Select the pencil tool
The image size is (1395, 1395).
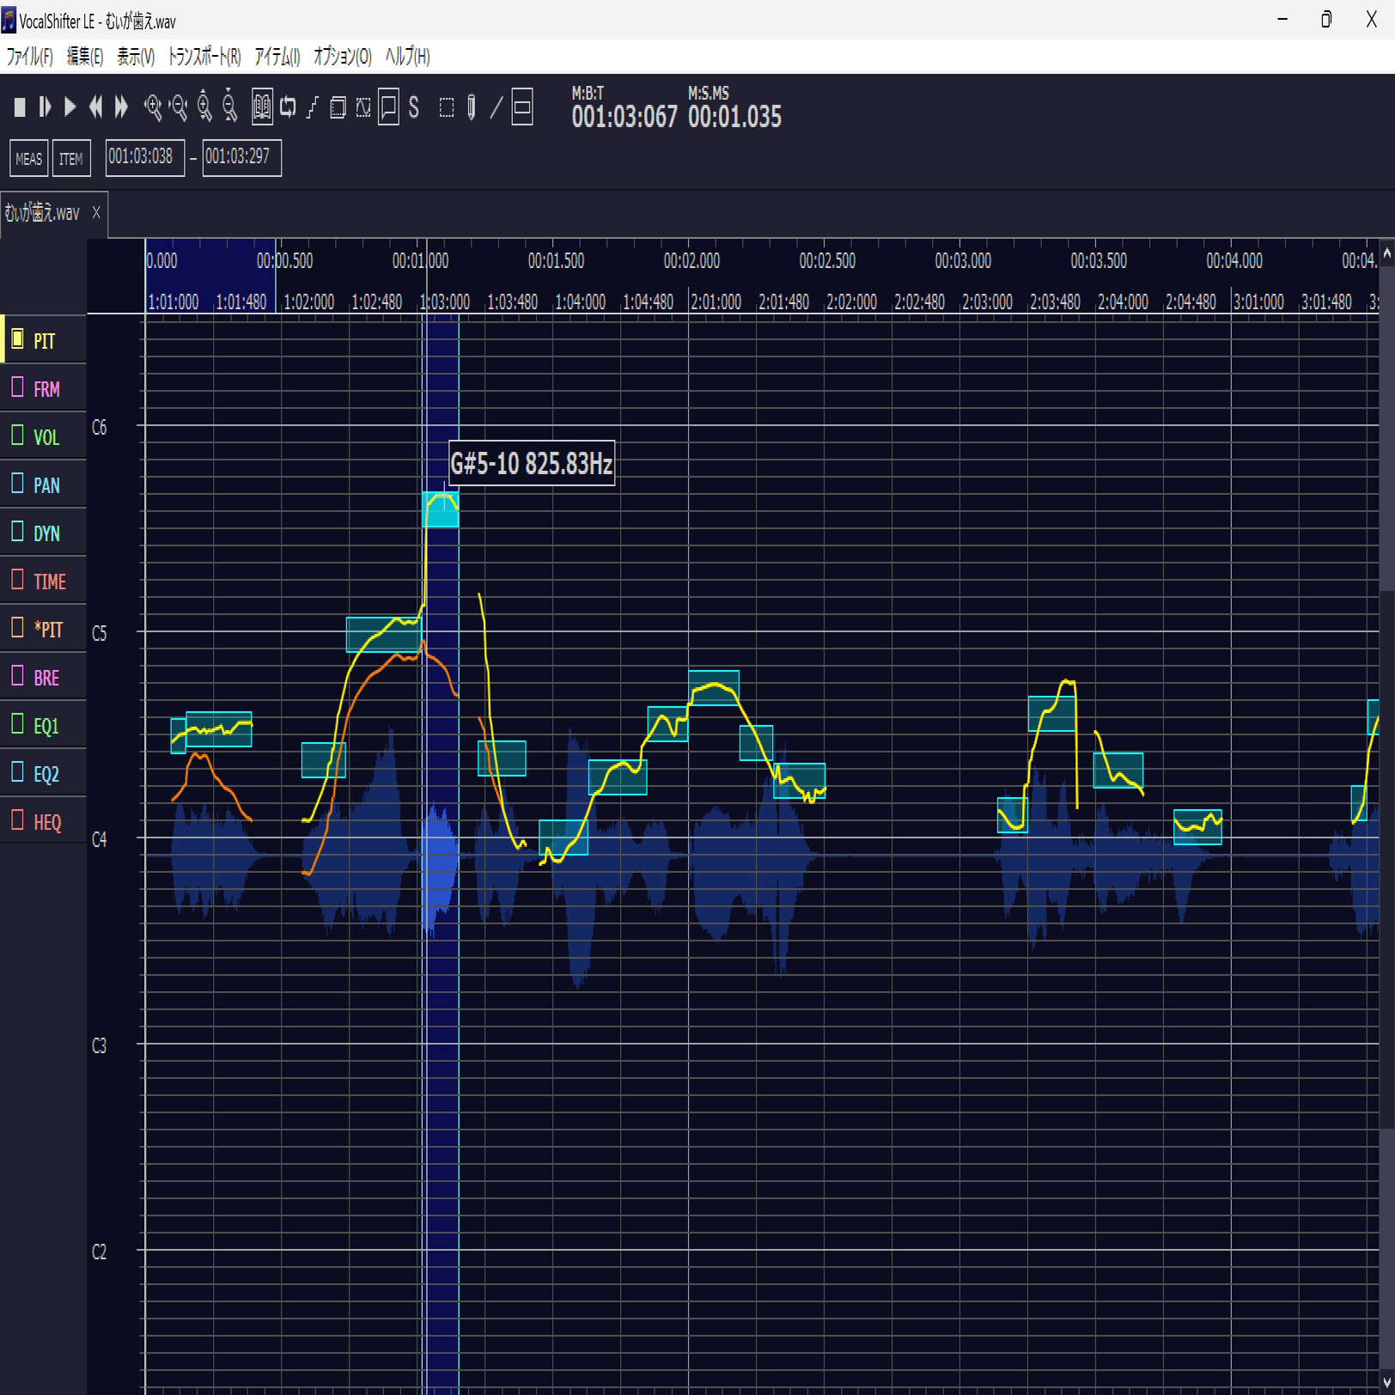472,107
